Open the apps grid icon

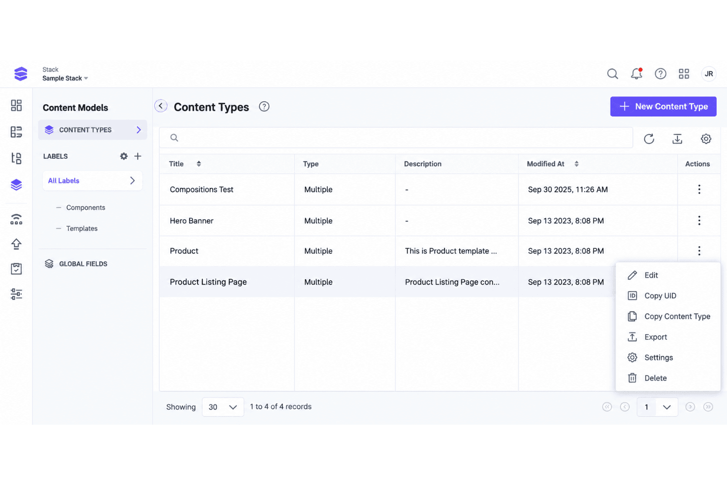pyautogui.click(x=684, y=74)
